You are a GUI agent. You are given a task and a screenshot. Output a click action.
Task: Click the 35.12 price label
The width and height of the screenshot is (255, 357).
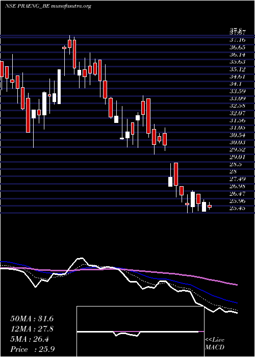(x=237, y=69)
